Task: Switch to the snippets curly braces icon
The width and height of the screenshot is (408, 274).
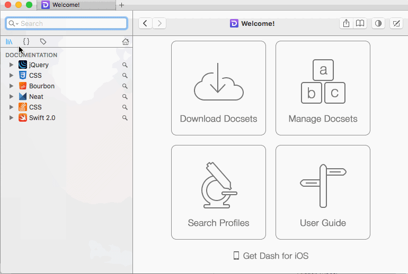Action: tap(26, 42)
